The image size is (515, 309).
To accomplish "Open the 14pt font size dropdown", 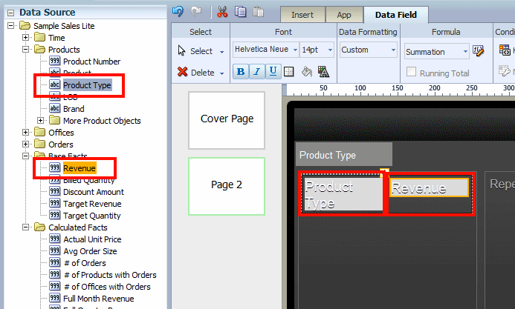I will coord(330,50).
